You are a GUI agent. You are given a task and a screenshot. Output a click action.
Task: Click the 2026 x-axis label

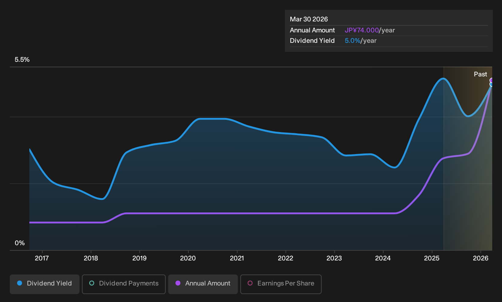(x=481, y=258)
